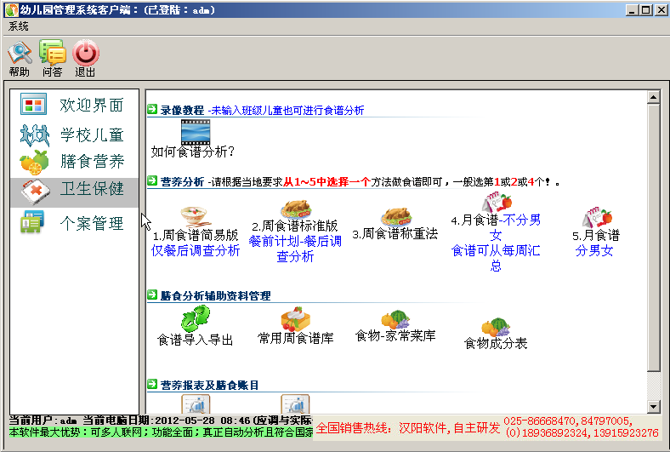Open 食物-家常菜库 fruit icon
670x452 pixels.
(x=395, y=318)
